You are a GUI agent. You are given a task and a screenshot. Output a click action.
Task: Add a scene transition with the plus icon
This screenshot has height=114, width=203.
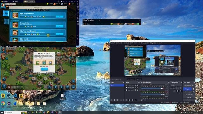click(174, 91)
